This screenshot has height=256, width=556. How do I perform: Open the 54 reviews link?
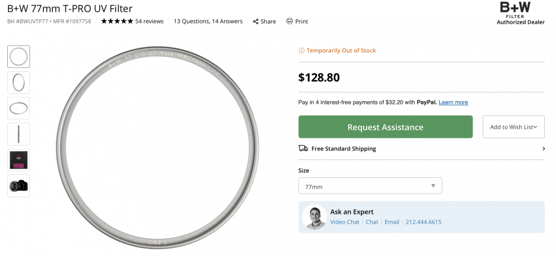pos(149,21)
